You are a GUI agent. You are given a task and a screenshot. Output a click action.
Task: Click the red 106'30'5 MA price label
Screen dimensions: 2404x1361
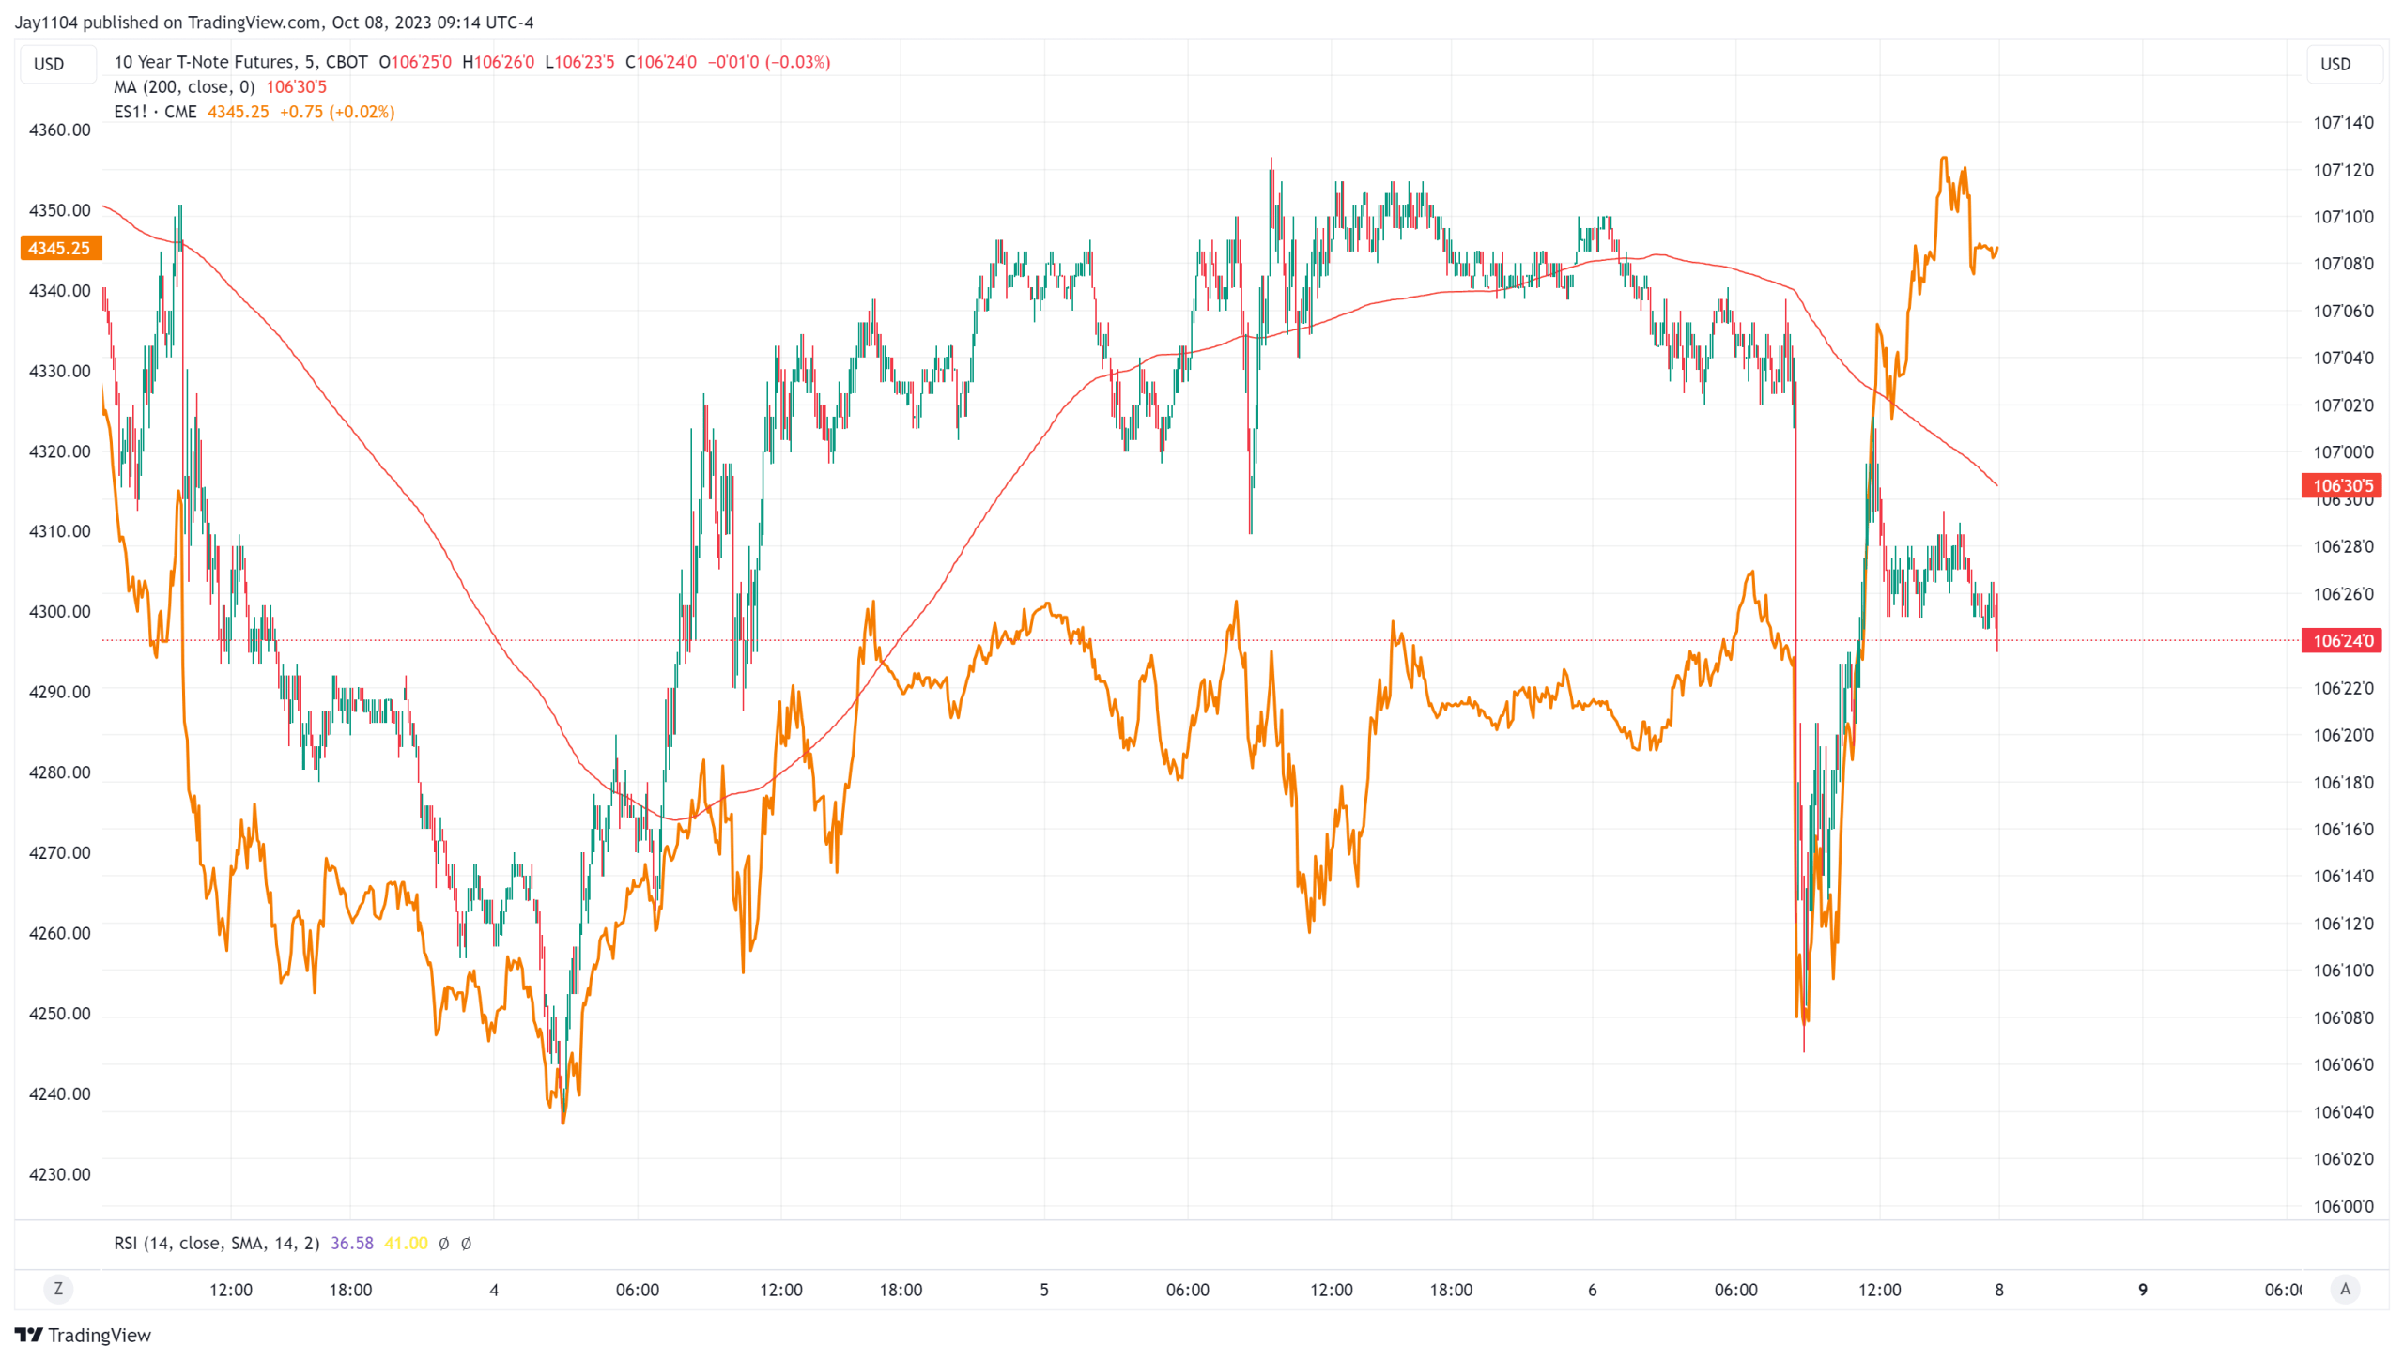click(x=2341, y=485)
